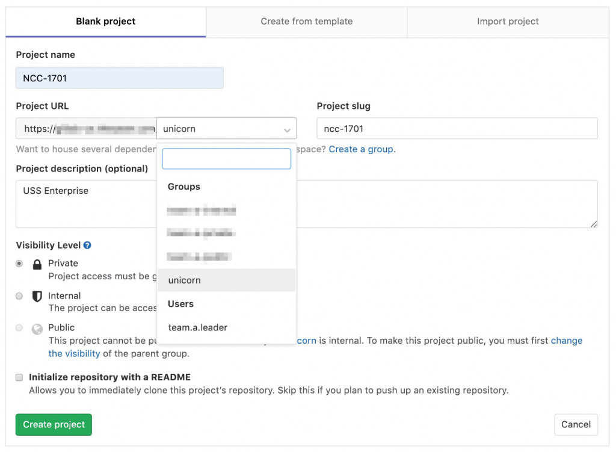Focus the Project name field

120,78
